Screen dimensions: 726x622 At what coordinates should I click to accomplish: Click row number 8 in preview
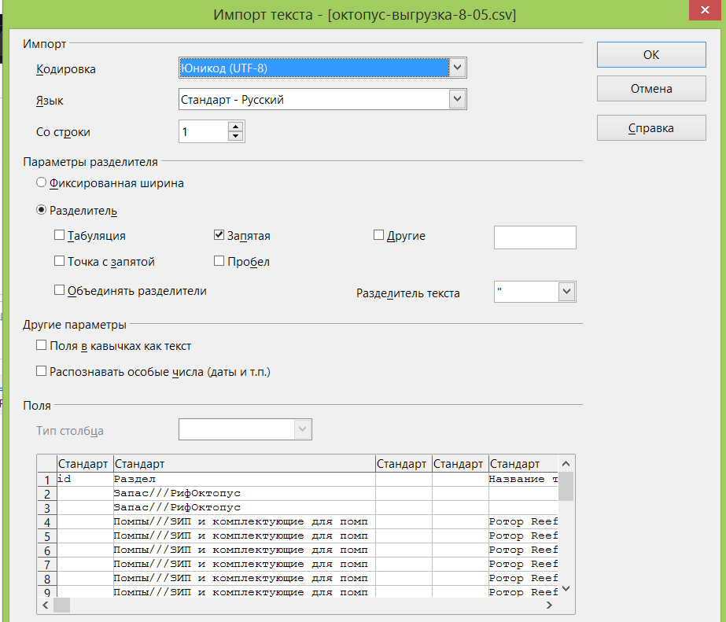coord(46,580)
